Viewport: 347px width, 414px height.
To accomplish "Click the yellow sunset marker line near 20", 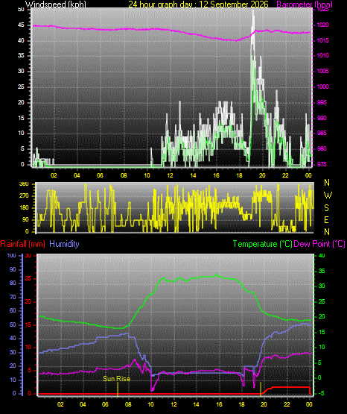I will [261, 389].
